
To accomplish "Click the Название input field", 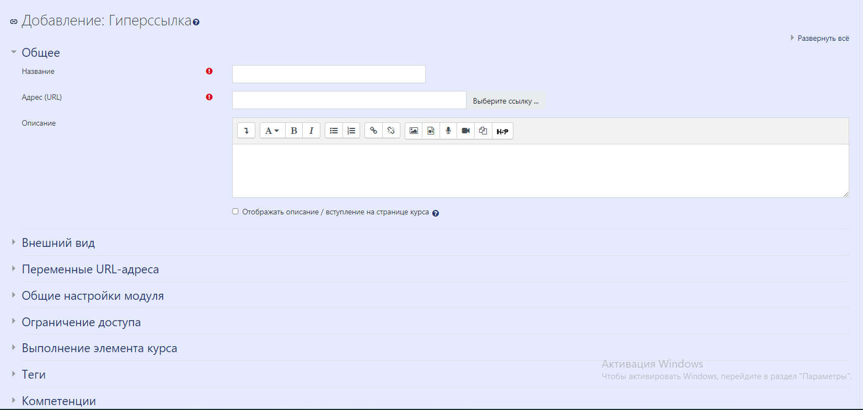I will pos(329,74).
